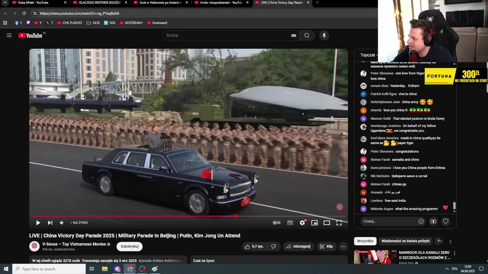Screen dimensions: 488x274
Task: Send a heart reaction in chat
Action: [x=446, y=221]
